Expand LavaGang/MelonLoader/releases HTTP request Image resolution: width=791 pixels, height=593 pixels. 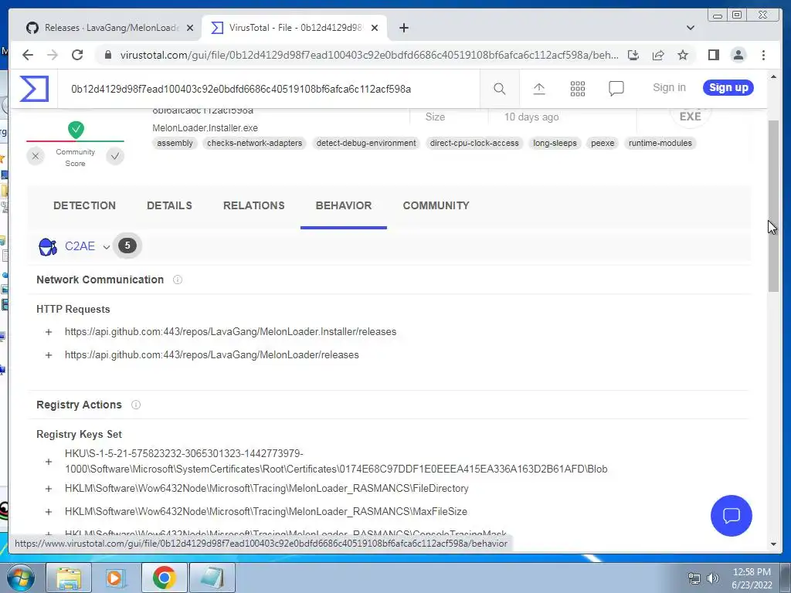[x=49, y=355]
